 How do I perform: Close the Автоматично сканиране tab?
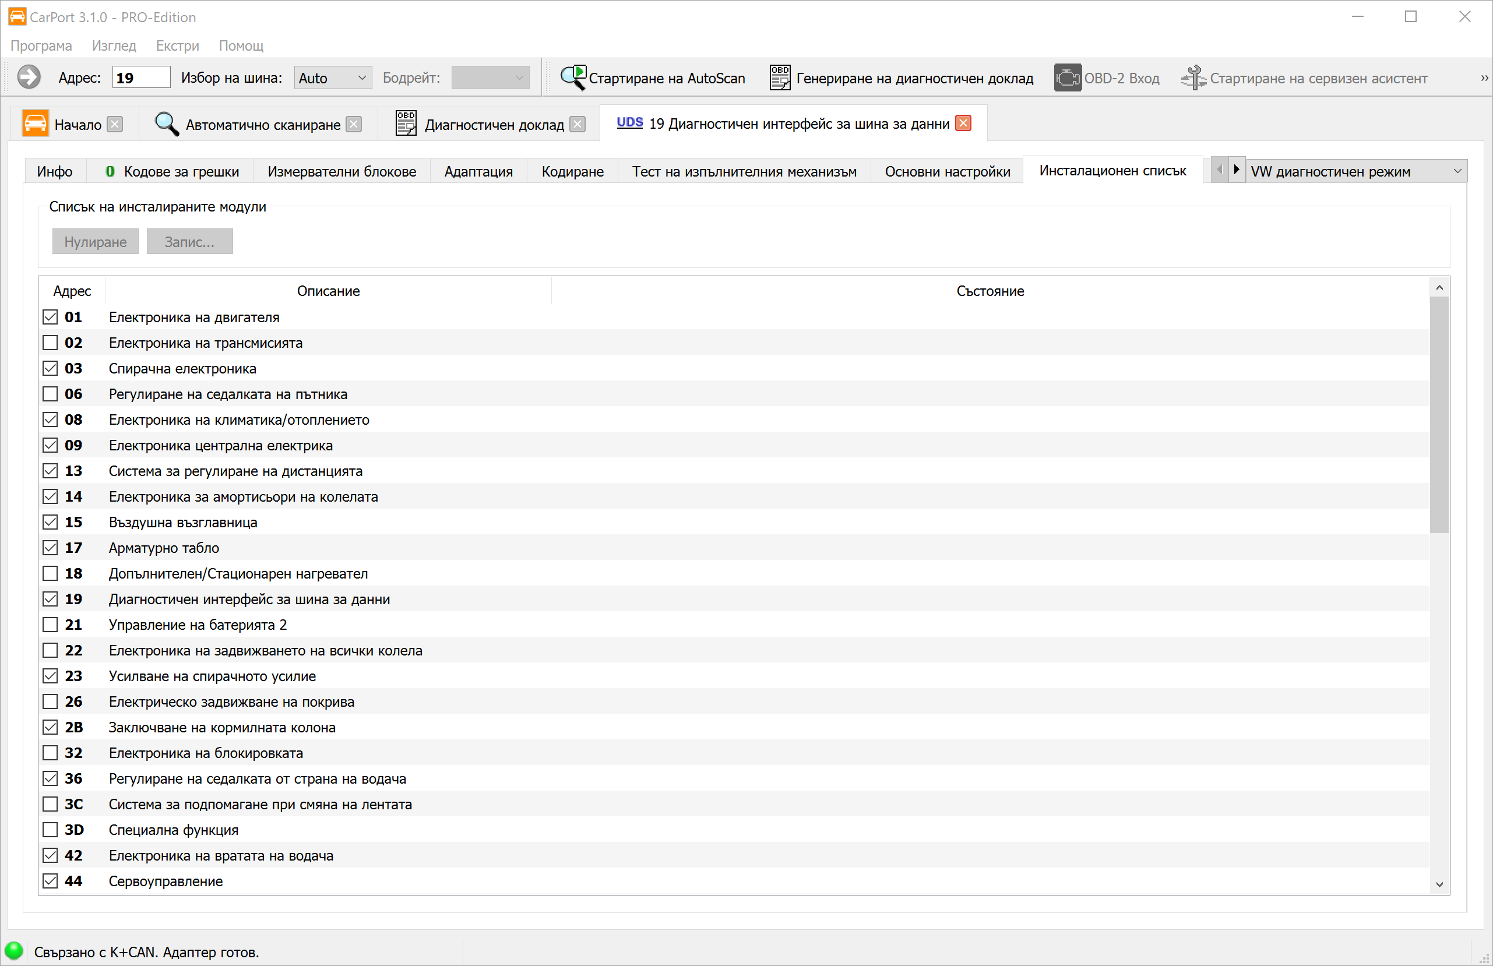[x=354, y=124]
